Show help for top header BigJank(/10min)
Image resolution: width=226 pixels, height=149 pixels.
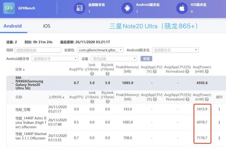107,74
